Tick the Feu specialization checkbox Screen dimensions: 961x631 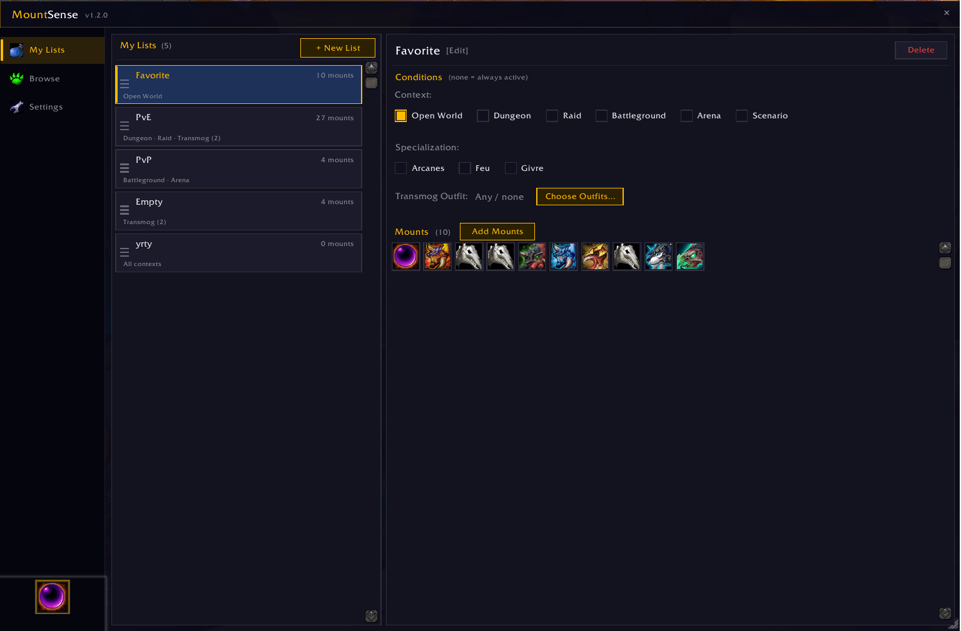(464, 168)
